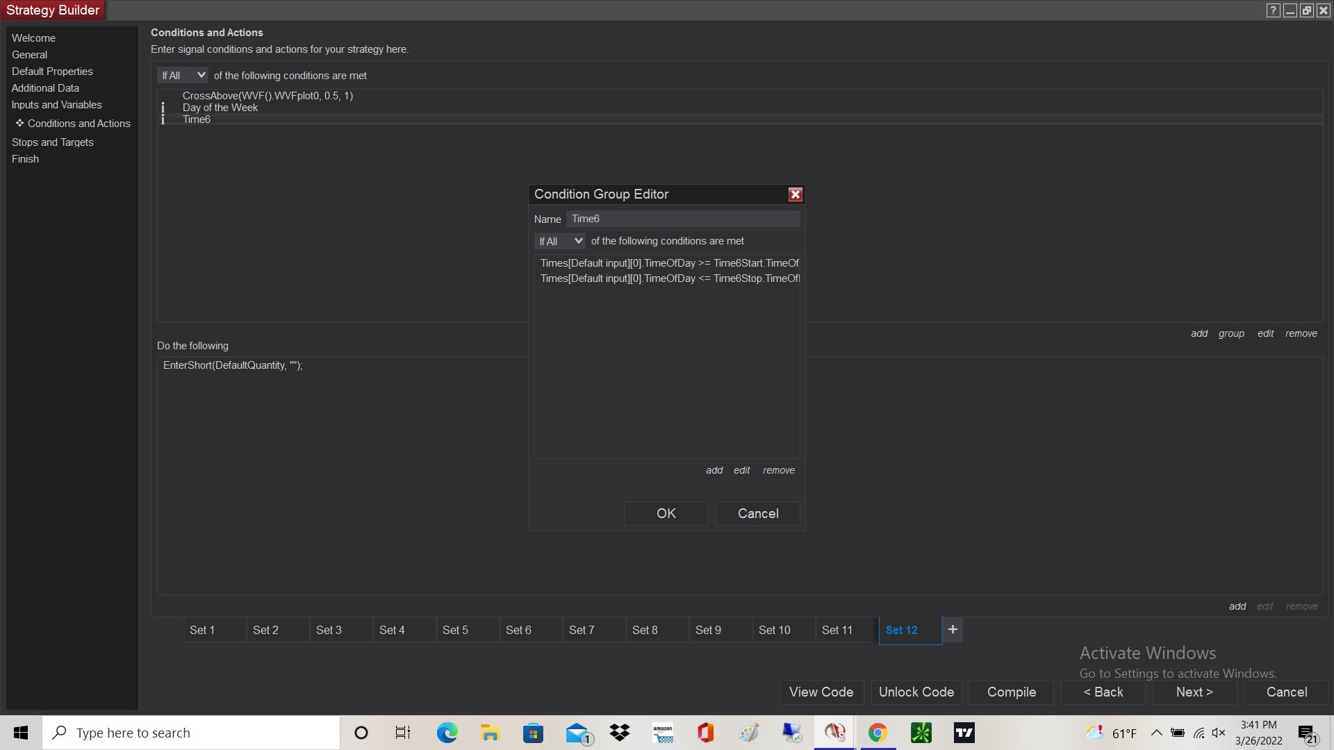
Task: Select the Day of the Week condition
Action: click(x=220, y=108)
